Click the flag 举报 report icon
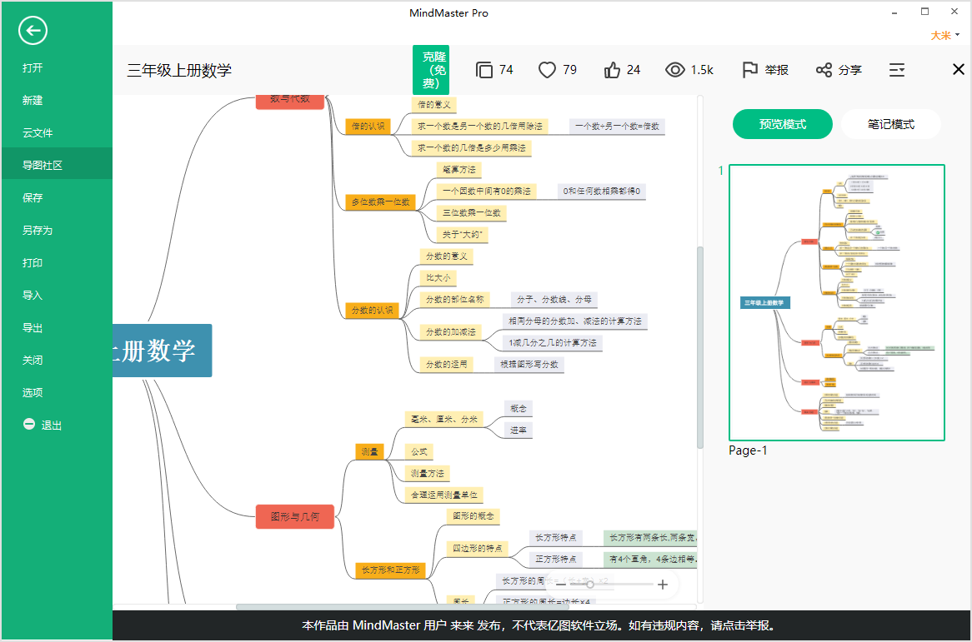Viewport: 972px width, 642px height. 749,70
